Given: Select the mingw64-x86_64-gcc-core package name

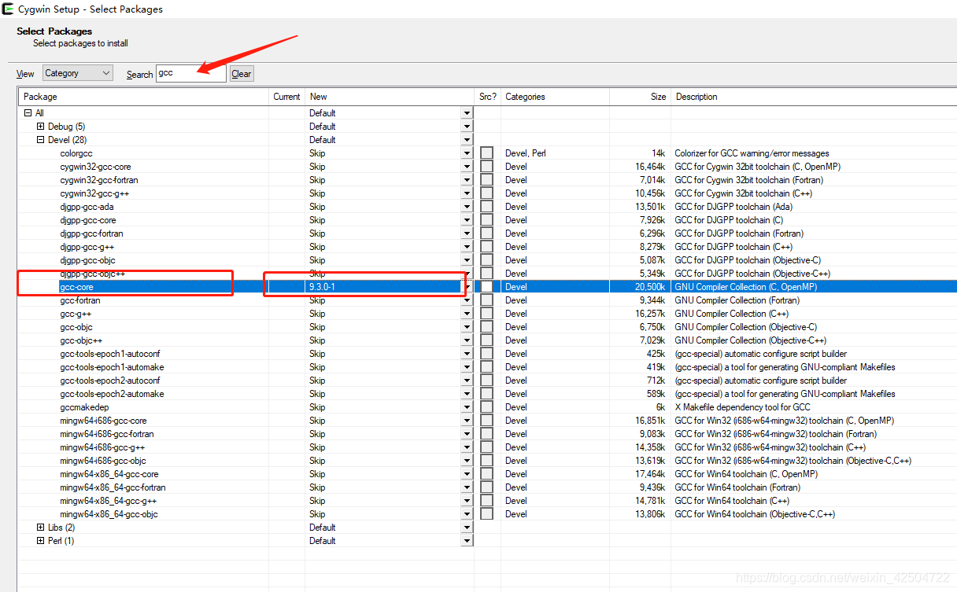Looking at the screenshot, I should click(x=109, y=474).
